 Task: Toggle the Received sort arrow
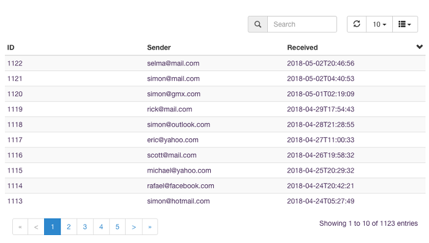click(x=419, y=47)
